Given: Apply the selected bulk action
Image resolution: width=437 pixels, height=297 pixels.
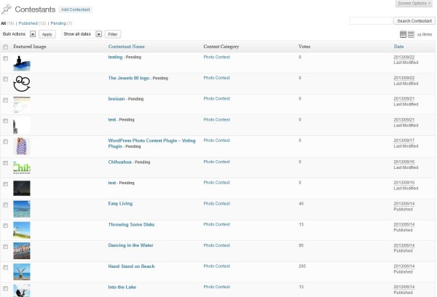Looking at the screenshot, I should [x=47, y=34].
